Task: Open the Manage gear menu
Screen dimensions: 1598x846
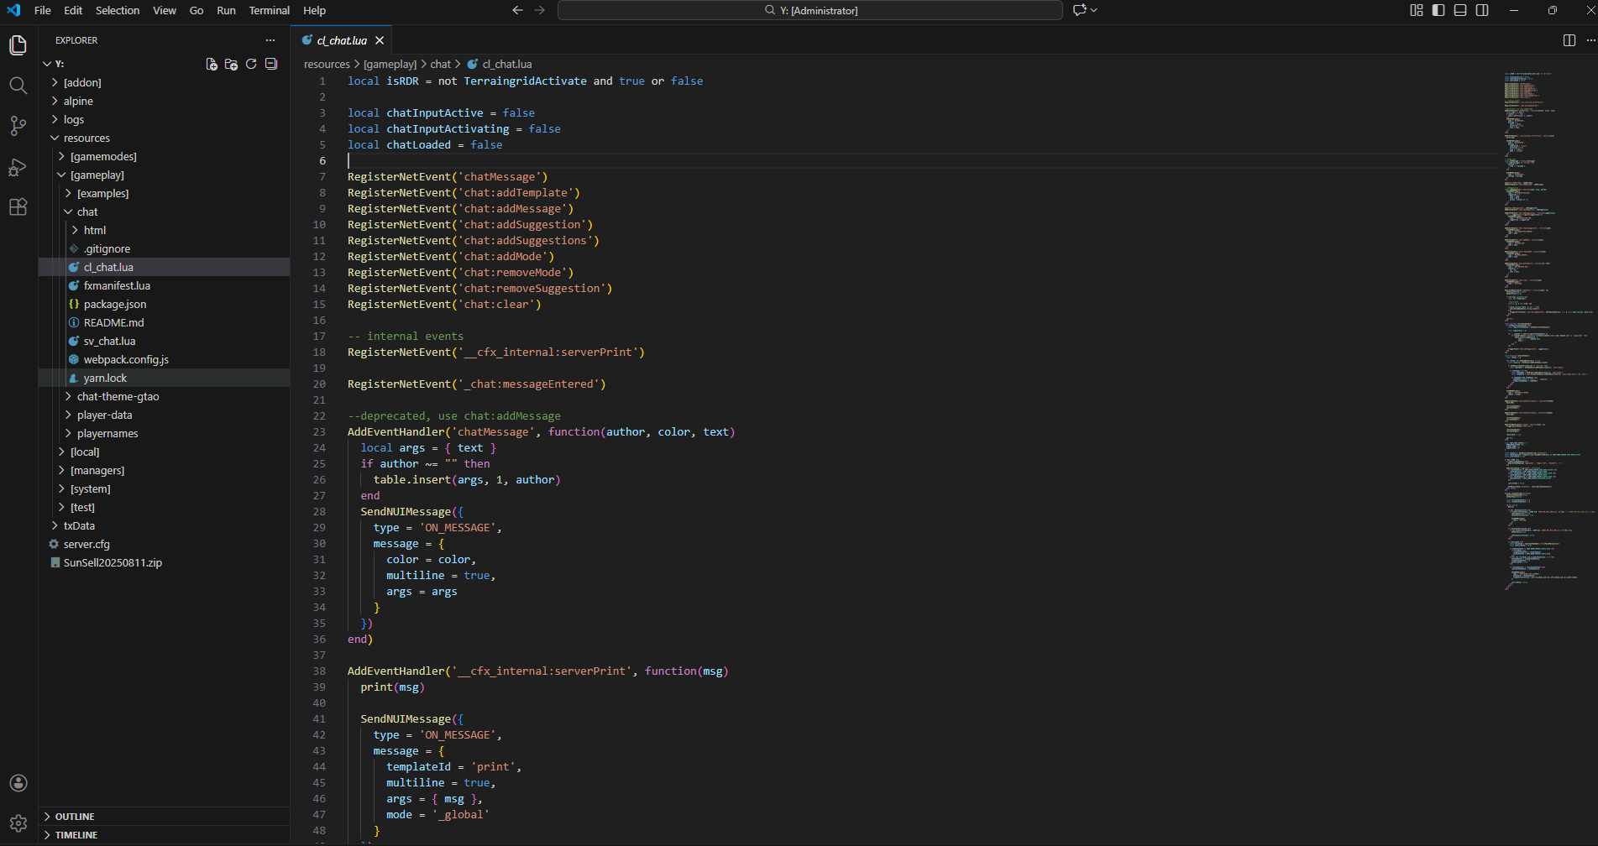Action: [18, 823]
